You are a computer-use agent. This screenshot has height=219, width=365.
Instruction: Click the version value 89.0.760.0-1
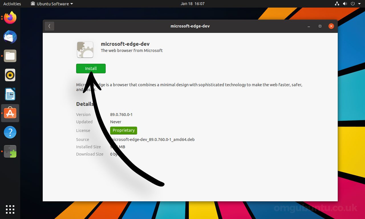click(121, 114)
